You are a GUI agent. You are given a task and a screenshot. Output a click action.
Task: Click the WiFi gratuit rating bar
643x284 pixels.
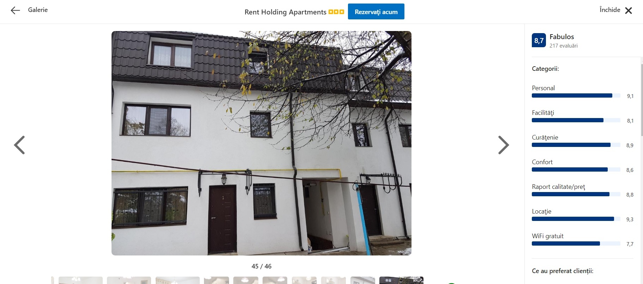[x=576, y=243]
